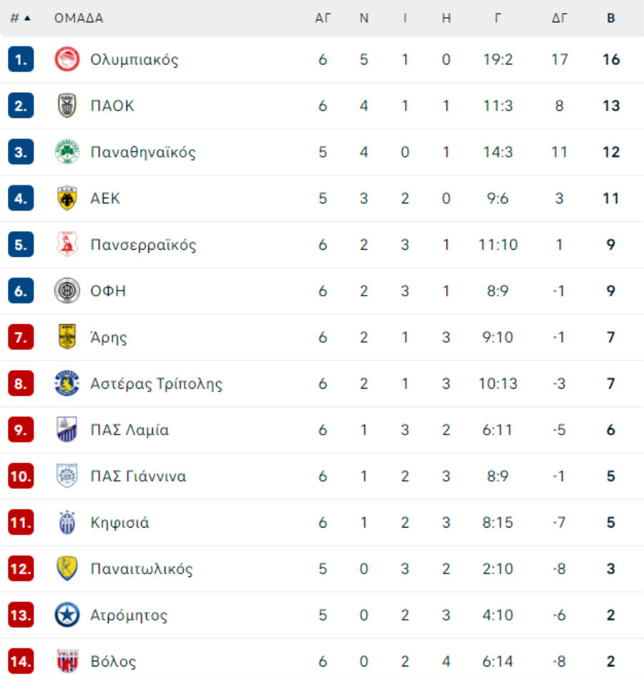
Task: Open the Πανσερραϊκός team page link
Action: point(143,245)
